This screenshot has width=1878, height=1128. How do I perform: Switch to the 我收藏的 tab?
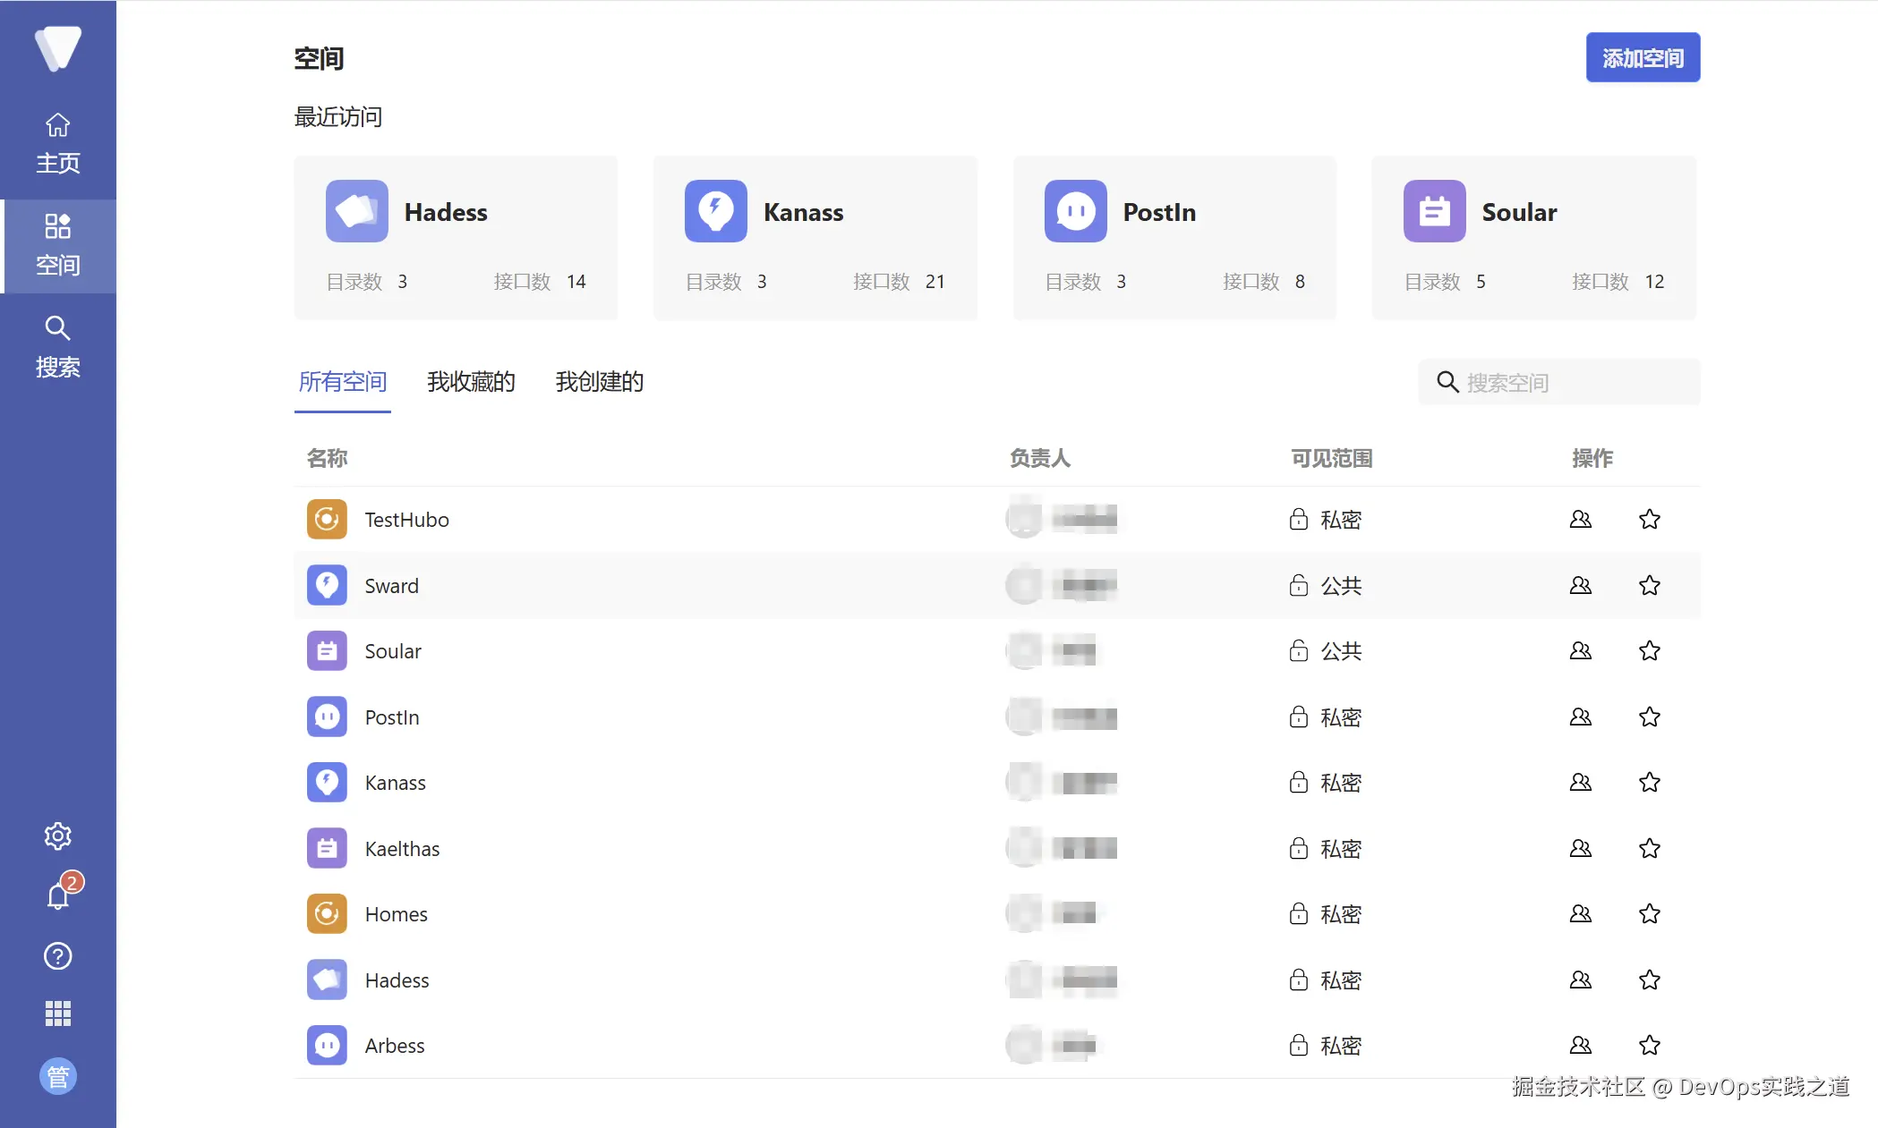click(x=471, y=382)
